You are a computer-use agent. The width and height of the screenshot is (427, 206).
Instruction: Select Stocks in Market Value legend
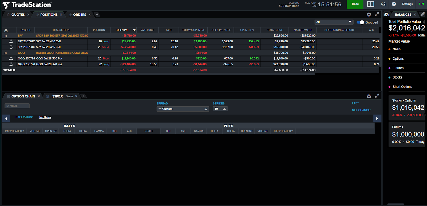pos(397,77)
